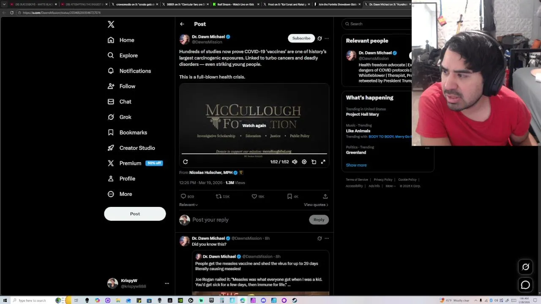Viewport: 541px width, 304px height.
Task: Go back using the Post arrow
Action: coord(182,24)
